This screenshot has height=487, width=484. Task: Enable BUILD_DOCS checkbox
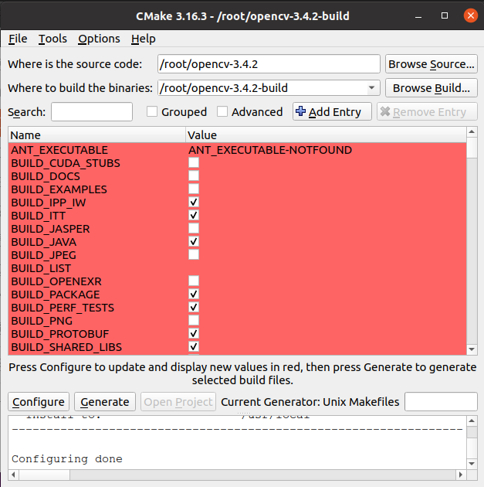click(x=194, y=175)
